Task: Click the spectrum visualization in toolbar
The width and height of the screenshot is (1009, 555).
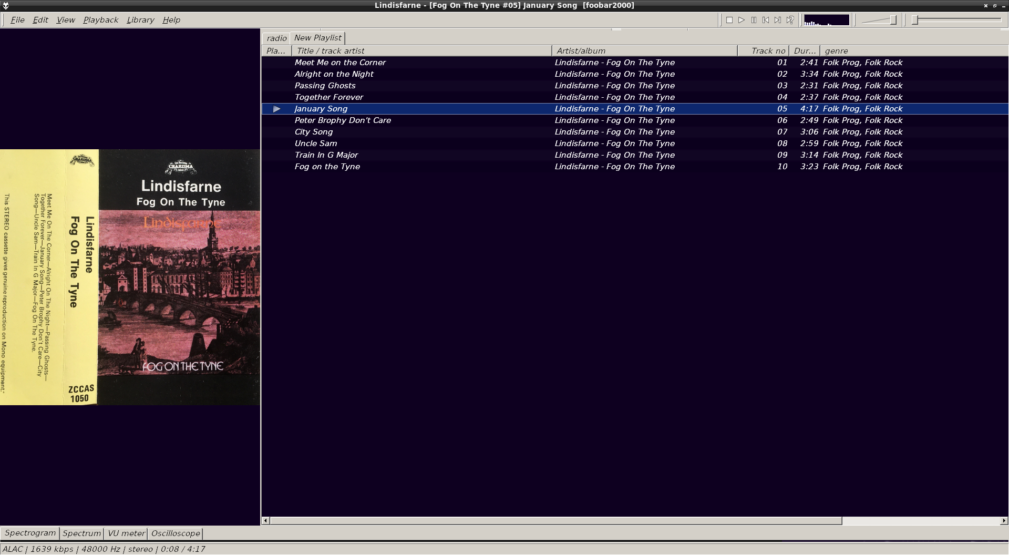Action: point(827,20)
